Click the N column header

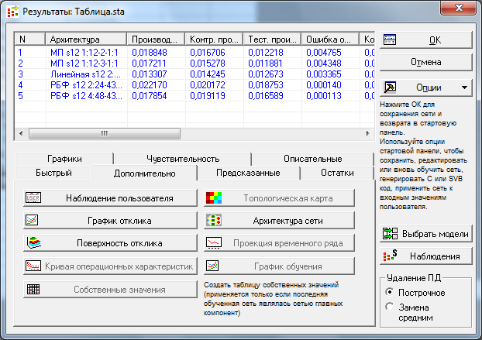29,39
